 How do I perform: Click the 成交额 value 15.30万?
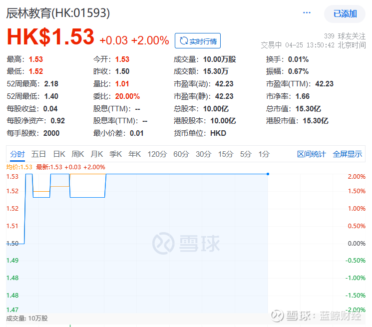pos(216,71)
